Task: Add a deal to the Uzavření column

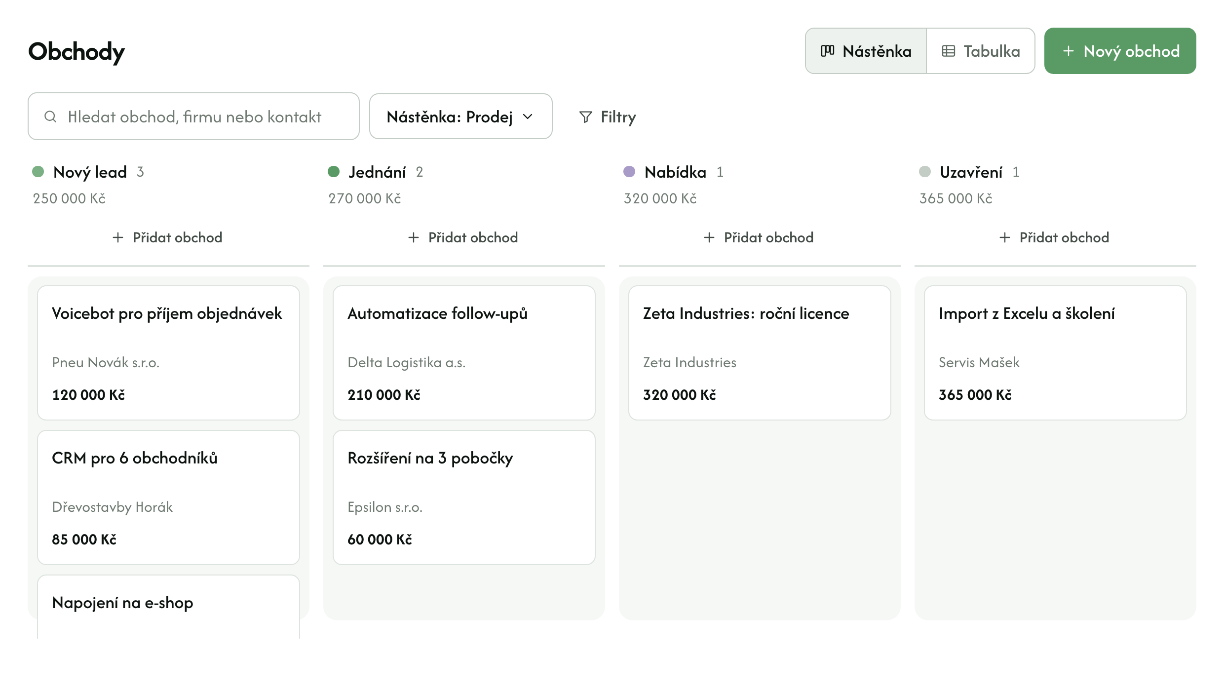Action: (x=1055, y=237)
